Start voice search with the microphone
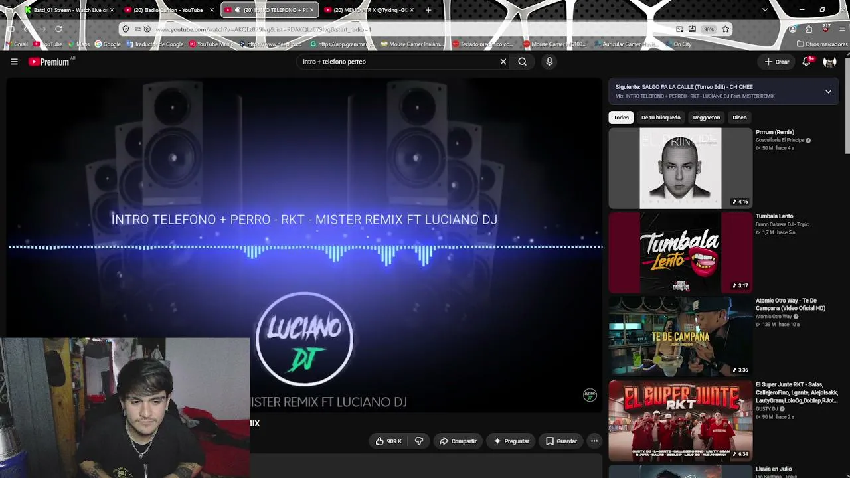The height and width of the screenshot is (478, 850). click(x=549, y=62)
